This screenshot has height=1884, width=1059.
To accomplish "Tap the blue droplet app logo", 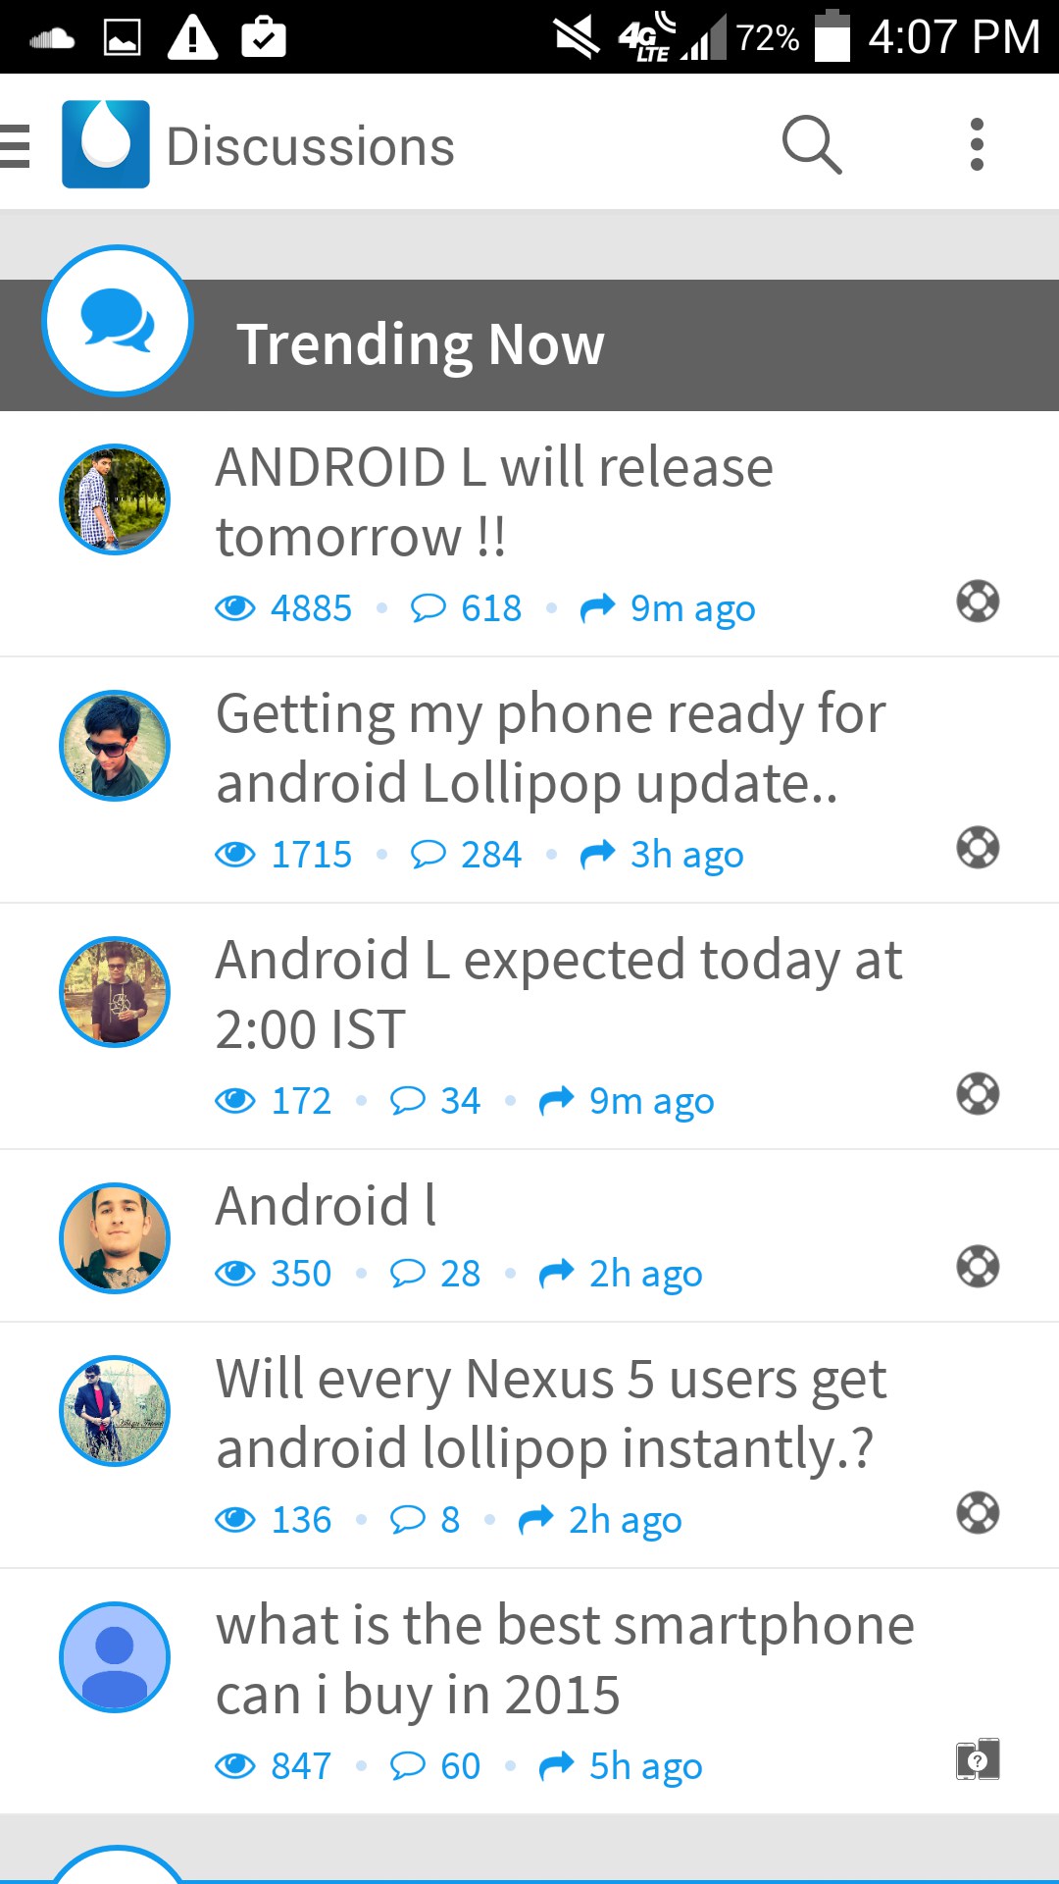I will click(106, 144).
